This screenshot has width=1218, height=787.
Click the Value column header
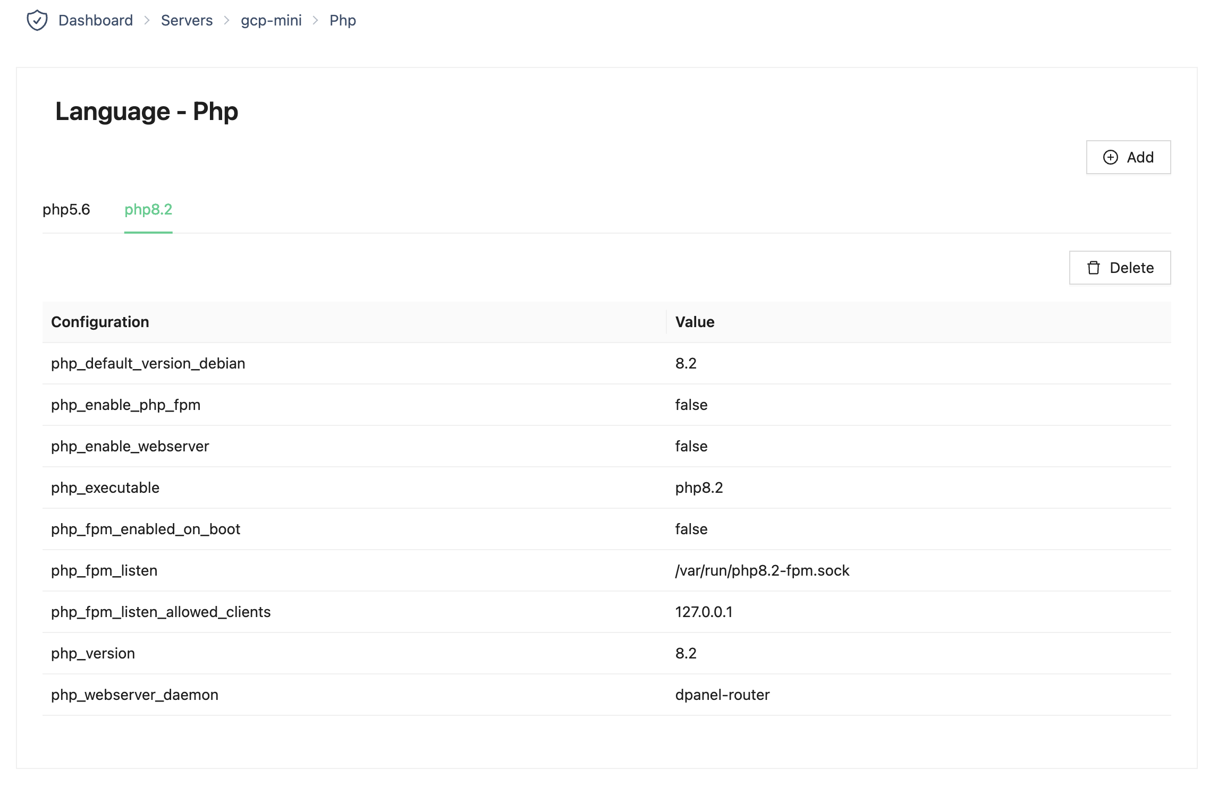point(918,322)
